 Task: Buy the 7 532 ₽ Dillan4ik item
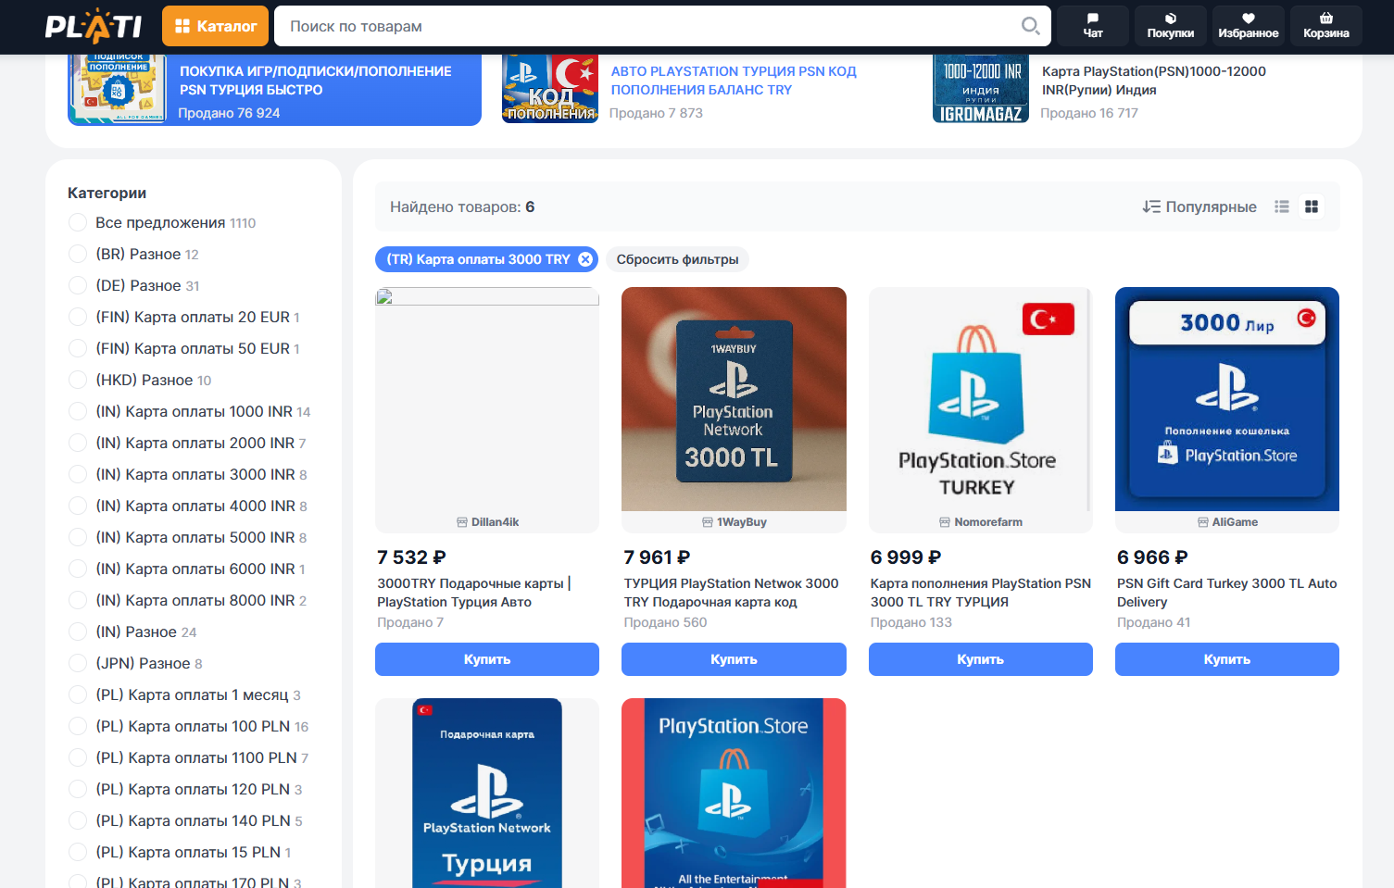click(487, 659)
